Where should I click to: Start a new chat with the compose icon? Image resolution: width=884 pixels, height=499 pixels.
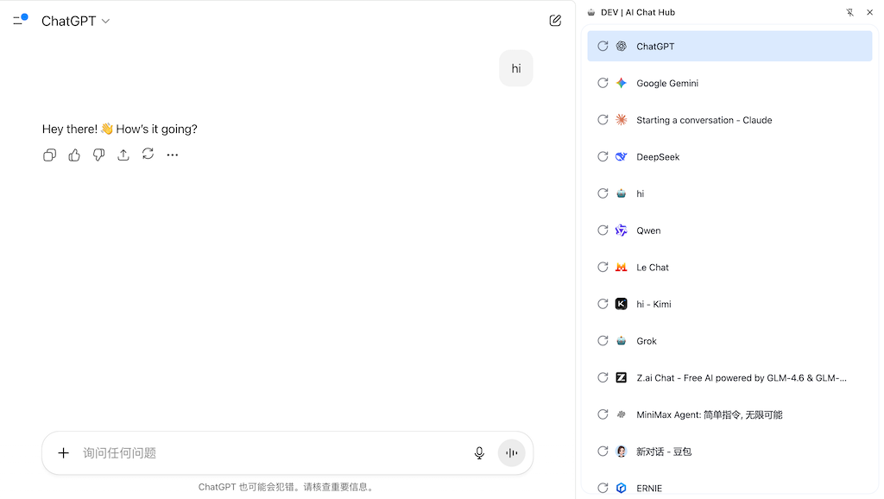(x=555, y=21)
